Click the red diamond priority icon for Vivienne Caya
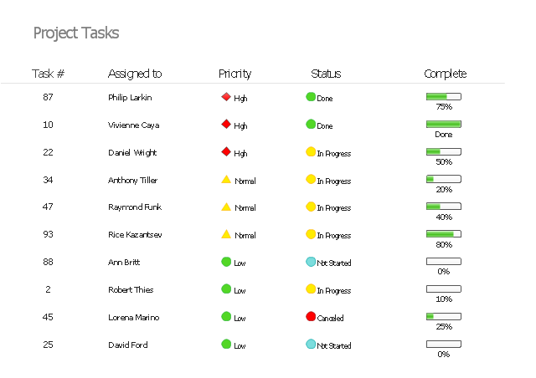Image resolution: width=536 pixels, height=378 pixels. click(225, 125)
